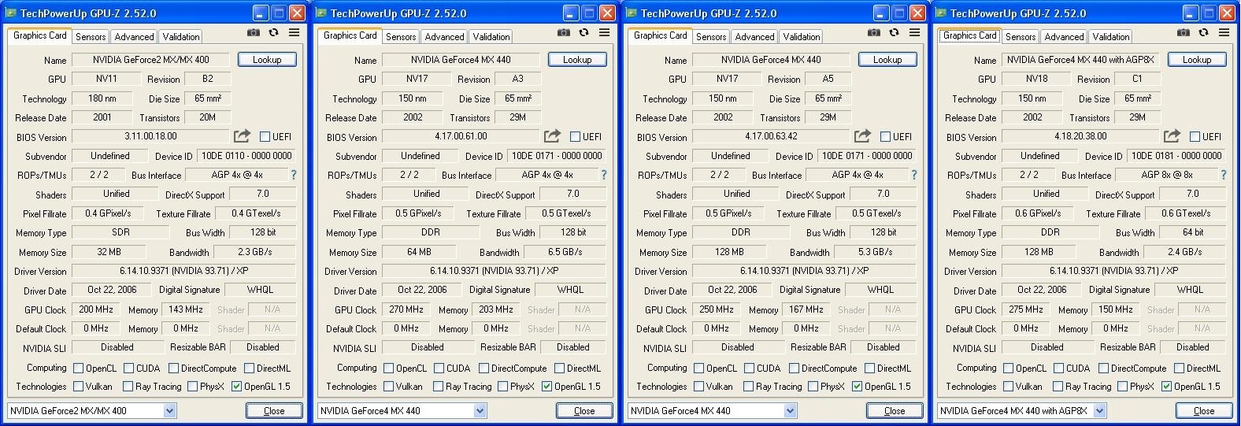Click bus interface question mark in GeForce2 window
Screen dimensions: 1241x426
tap(294, 175)
